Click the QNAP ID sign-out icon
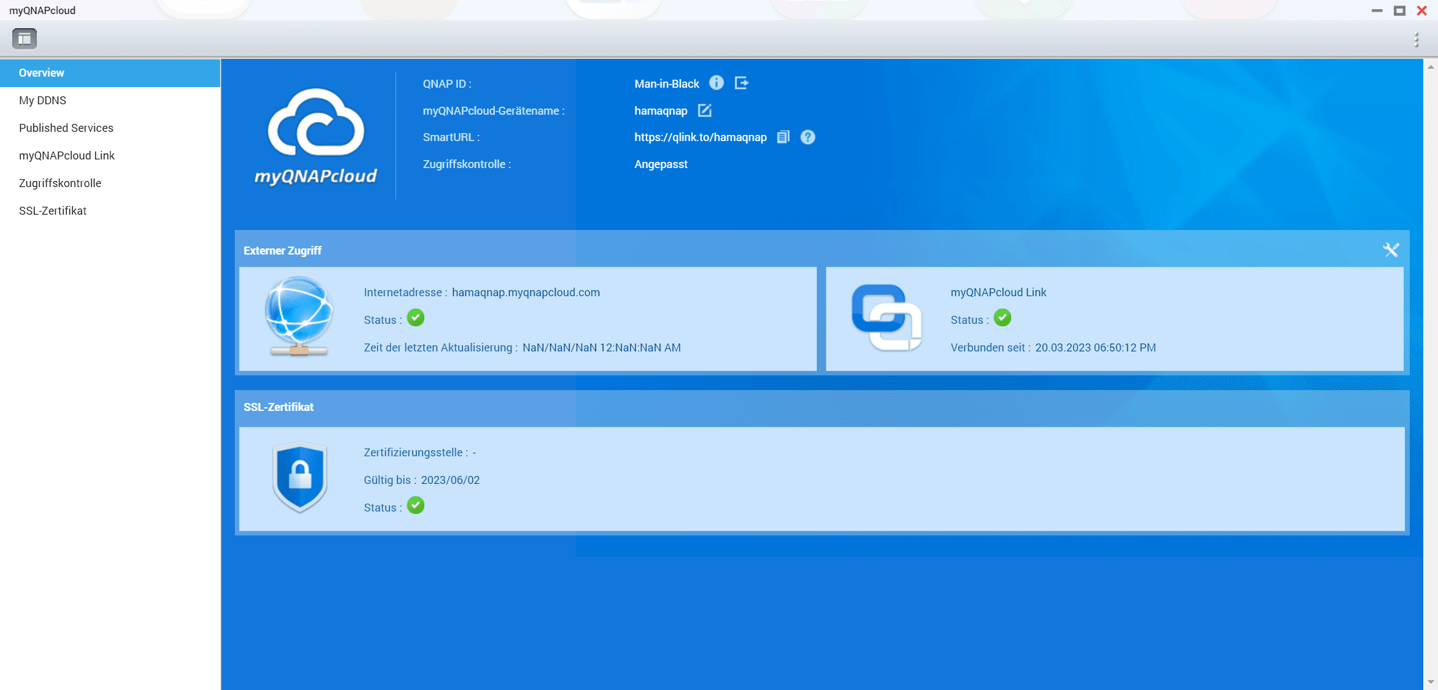This screenshot has width=1438, height=690. tap(741, 83)
